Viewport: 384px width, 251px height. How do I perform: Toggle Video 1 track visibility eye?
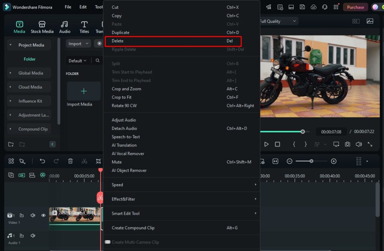(43, 215)
